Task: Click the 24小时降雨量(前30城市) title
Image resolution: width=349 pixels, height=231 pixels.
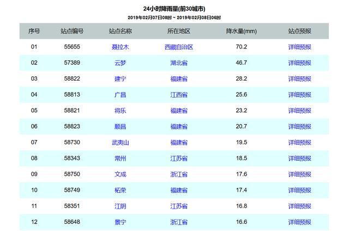Action: click(174, 9)
